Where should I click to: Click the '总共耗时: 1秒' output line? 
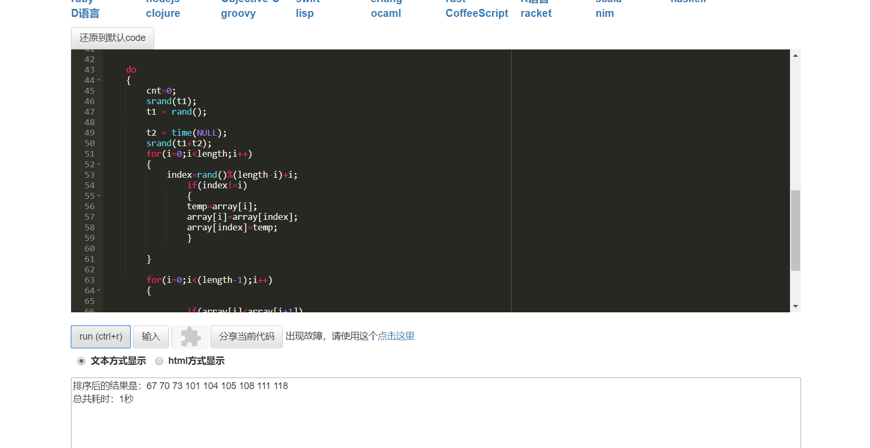103,399
